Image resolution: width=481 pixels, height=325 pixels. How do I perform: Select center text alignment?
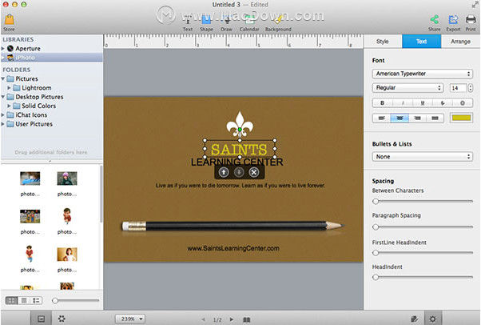click(400, 118)
